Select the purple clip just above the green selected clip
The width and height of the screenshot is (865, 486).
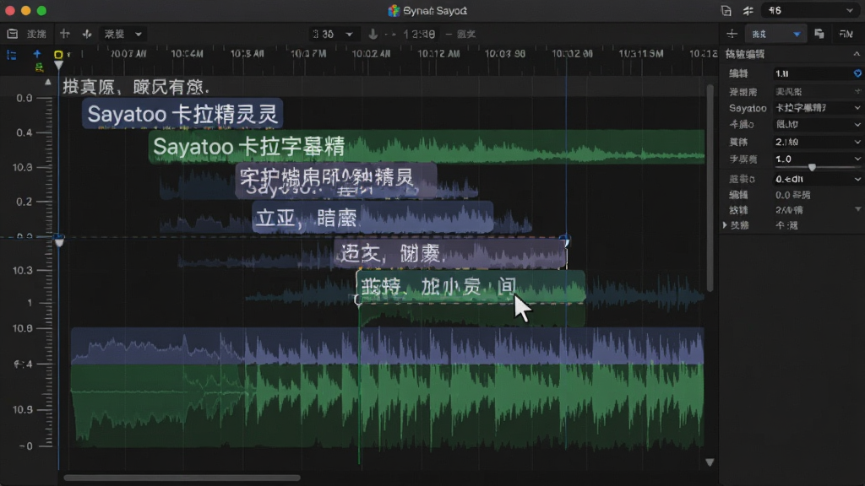pyautogui.click(x=450, y=253)
